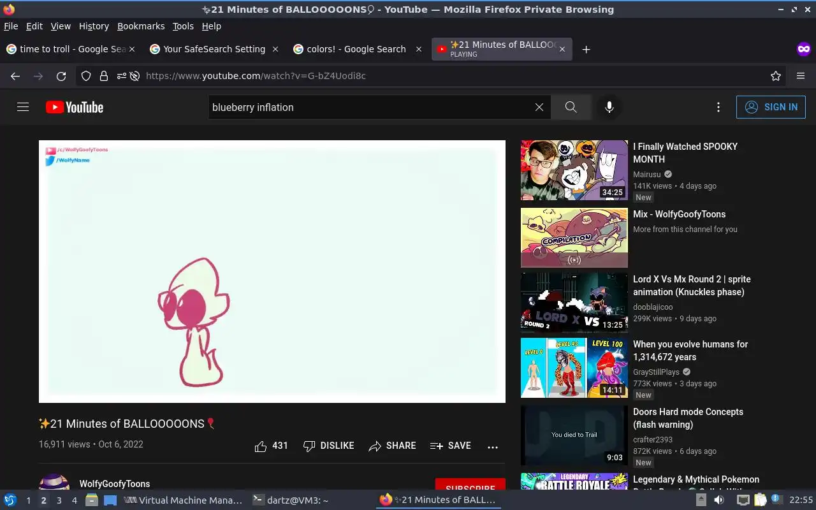
Task: Click the site security padlock icon
Action: coord(103,76)
